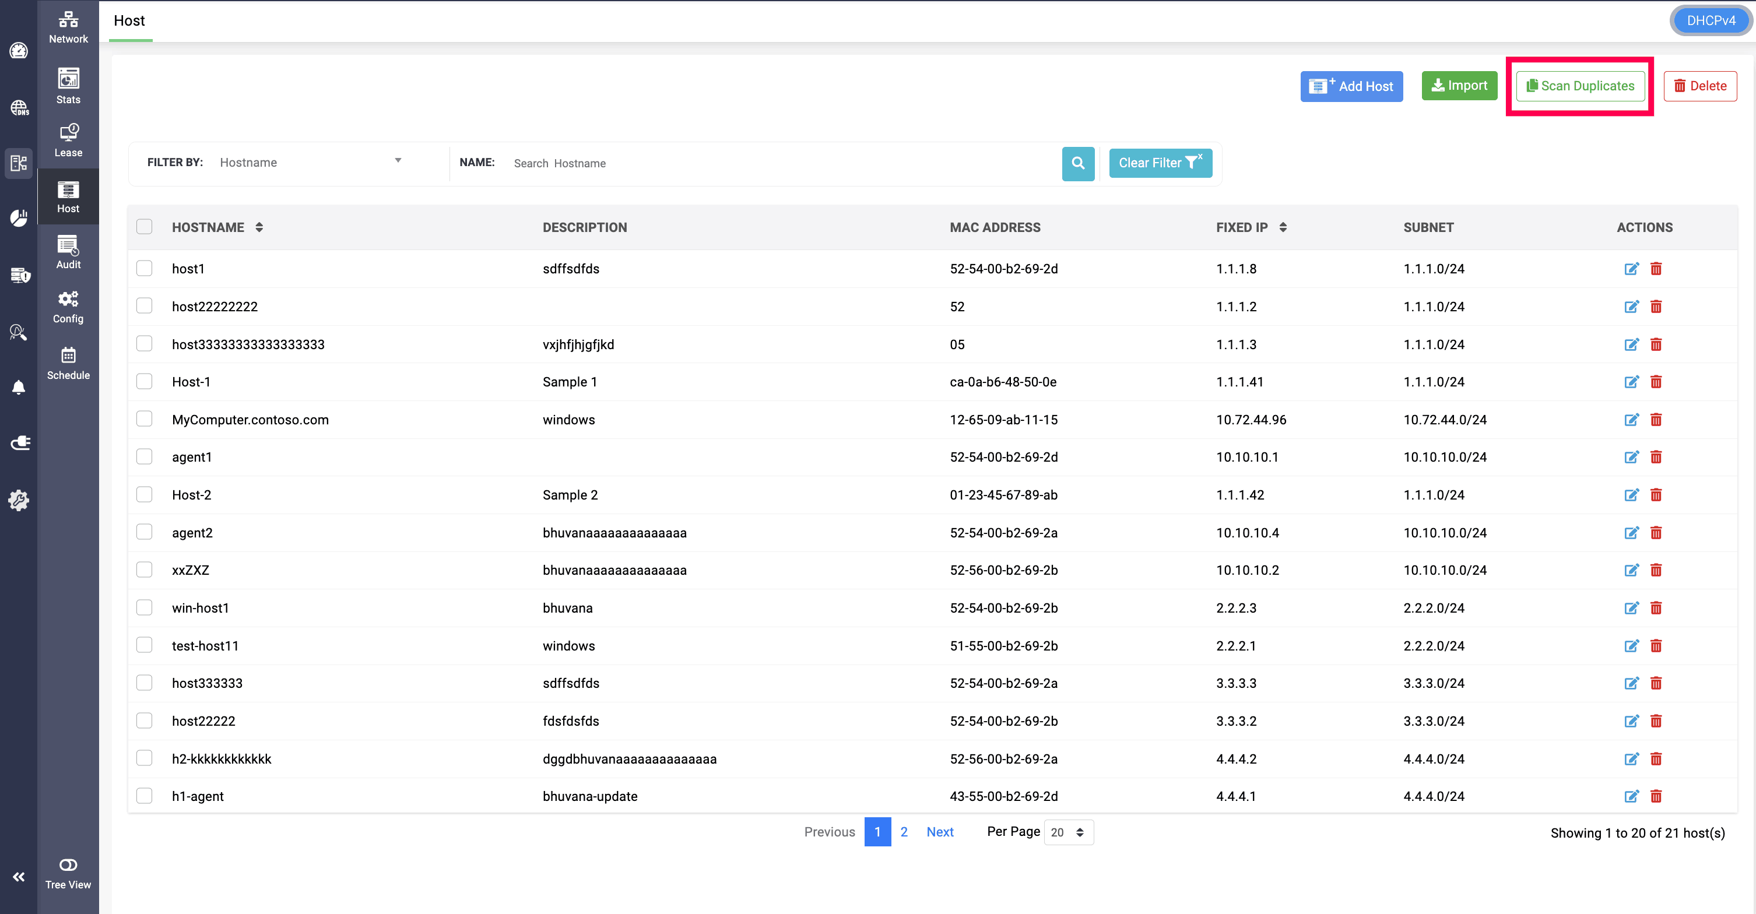The height and width of the screenshot is (914, 1756).
Task: Click the search magnifier button
Action: (1078, 163)
